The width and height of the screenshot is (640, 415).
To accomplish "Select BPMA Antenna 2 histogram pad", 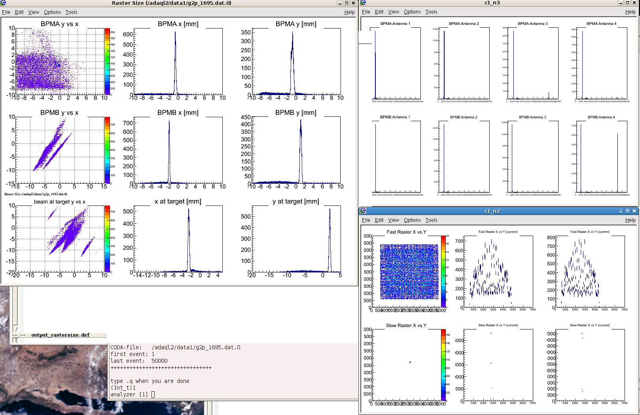I will point(464,63).
